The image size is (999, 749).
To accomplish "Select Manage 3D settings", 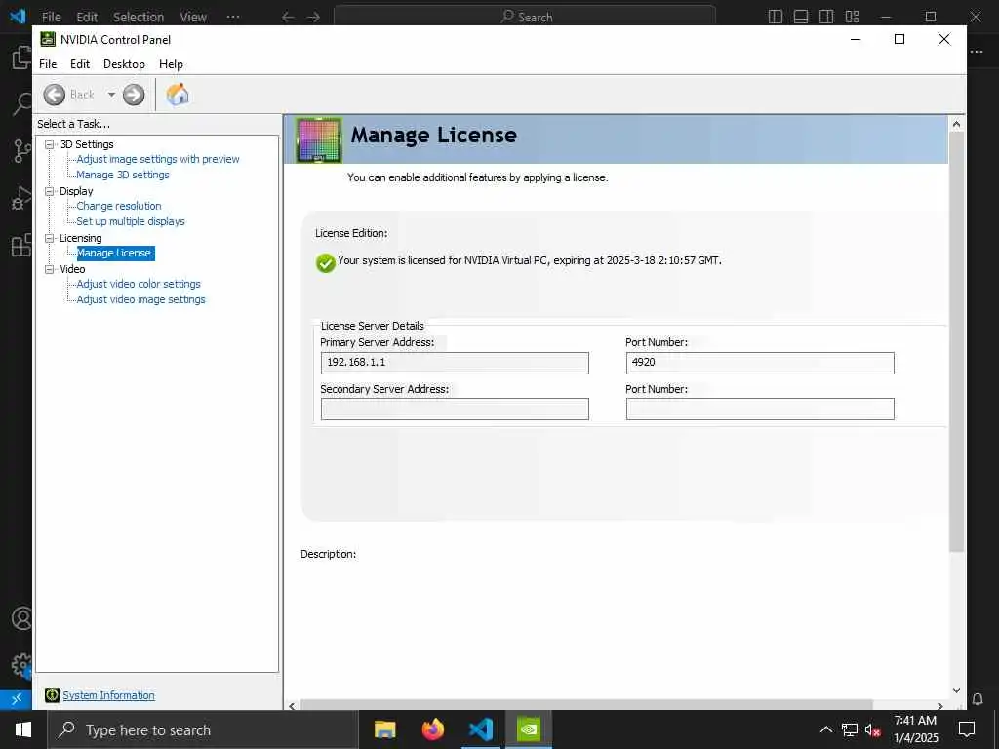I will coord(123,175).
